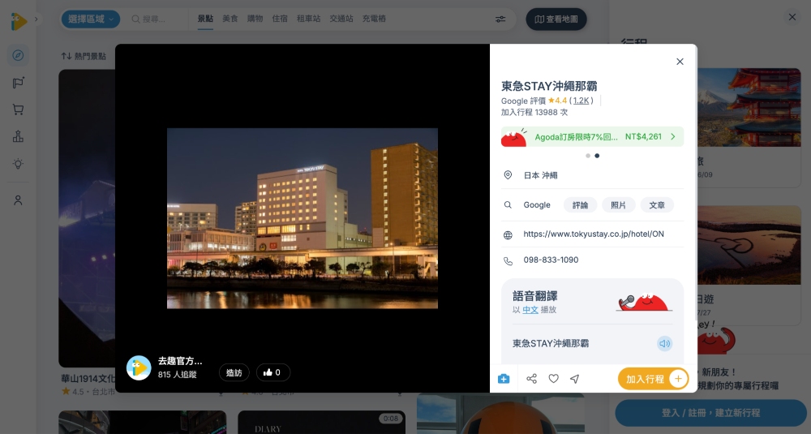Switch to the 交通站 tab
The image size is (811, 434).
[x=341, y=19]
